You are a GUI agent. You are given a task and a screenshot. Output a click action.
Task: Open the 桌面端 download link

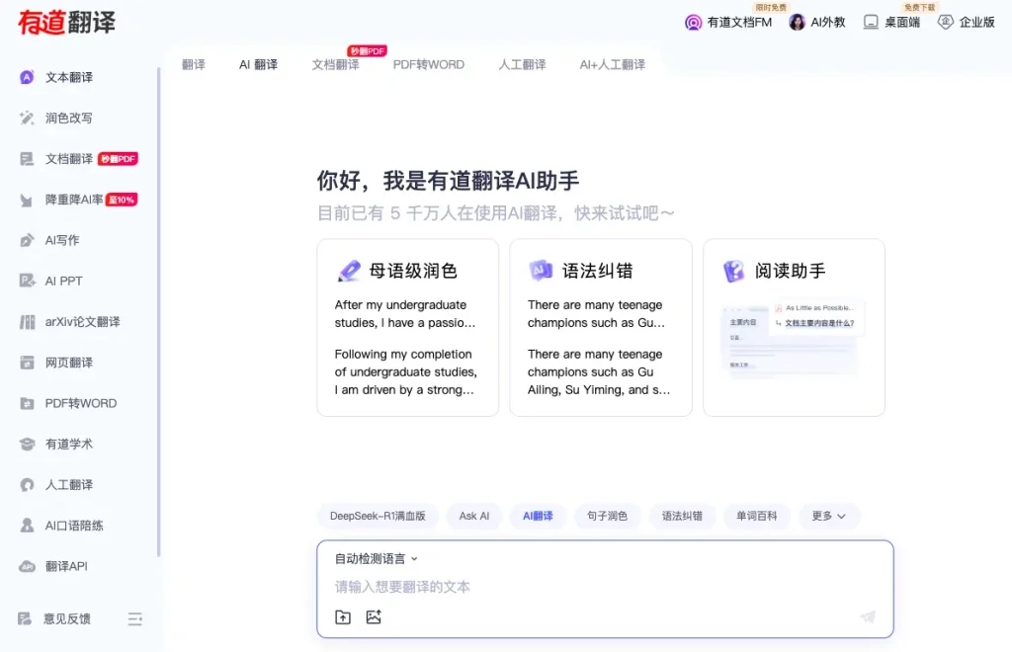click(901, 23)
